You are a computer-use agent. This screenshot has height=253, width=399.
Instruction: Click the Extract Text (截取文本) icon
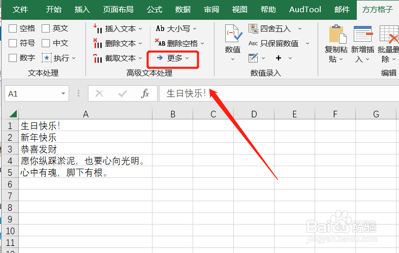pos(98,58)
